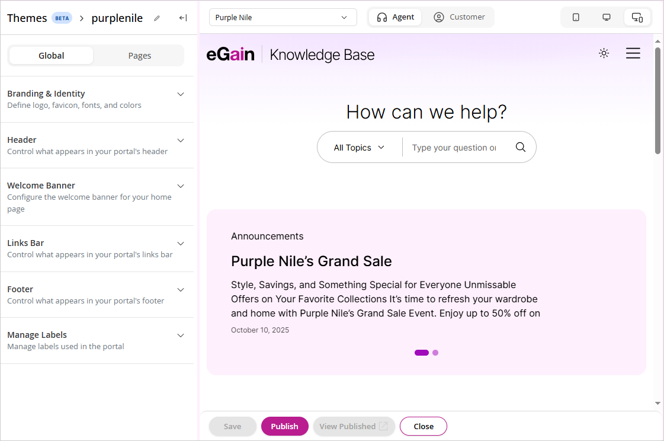
Task: Click the preview's vertical scrollbar thumb
Action: [x=657, y=101]
